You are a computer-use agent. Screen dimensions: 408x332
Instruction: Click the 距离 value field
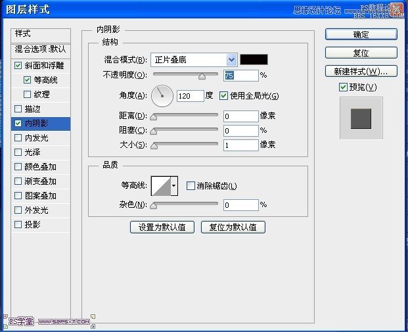coord(241,116)
